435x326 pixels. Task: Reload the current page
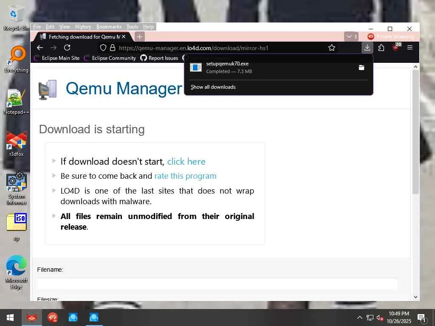click(67, 48)
